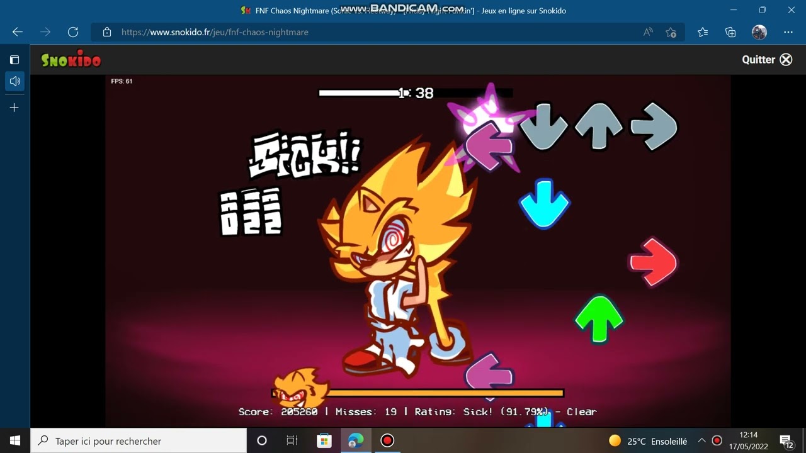Open Cortana circle icon
The width and height of the screenshot is (806, 453).
click(262, 440)
